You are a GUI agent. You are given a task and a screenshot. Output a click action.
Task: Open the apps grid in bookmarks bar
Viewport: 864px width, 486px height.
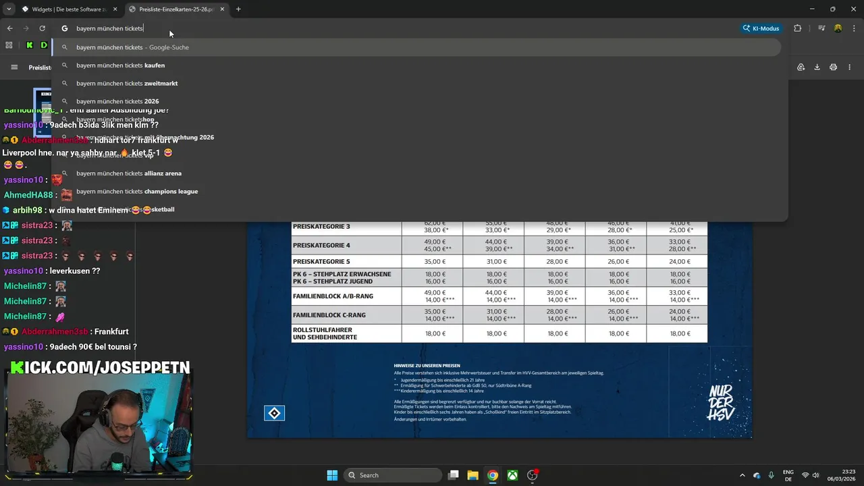click(9, 45)
